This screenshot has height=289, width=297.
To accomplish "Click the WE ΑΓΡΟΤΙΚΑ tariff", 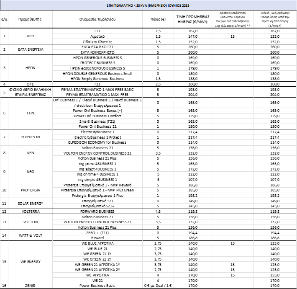I will click(97, 275).
